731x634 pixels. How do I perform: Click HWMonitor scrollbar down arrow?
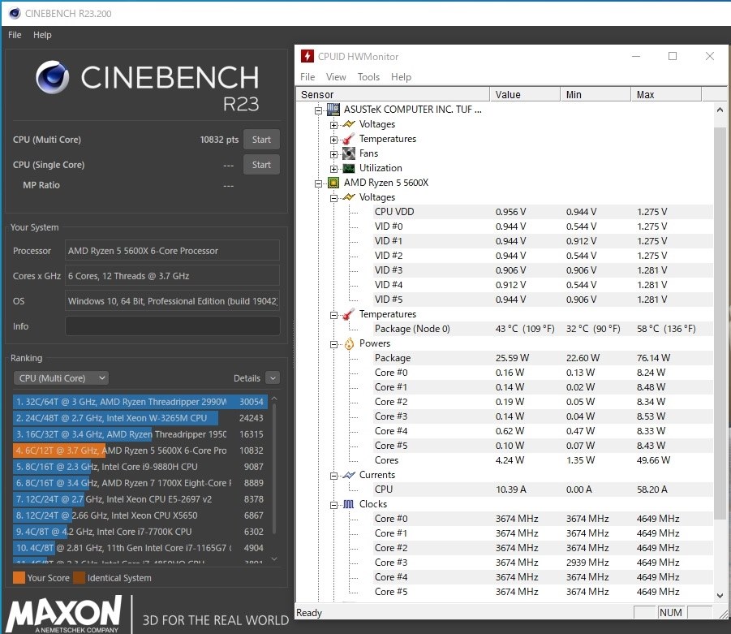(720, 595)
